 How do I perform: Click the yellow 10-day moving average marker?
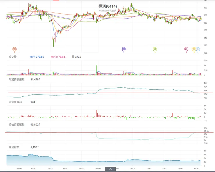pos(194,49)
